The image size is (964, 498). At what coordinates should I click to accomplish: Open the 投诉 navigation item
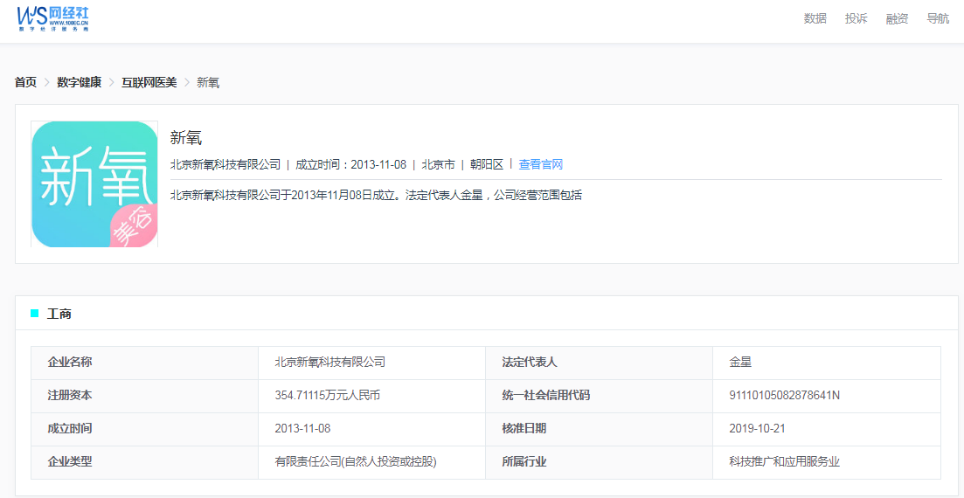[x=856, y=18]
